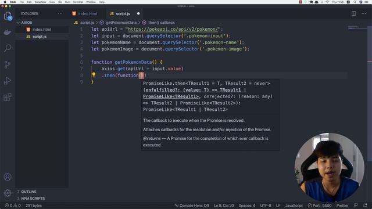Open the Code menu in menu bar

[13, 2]
